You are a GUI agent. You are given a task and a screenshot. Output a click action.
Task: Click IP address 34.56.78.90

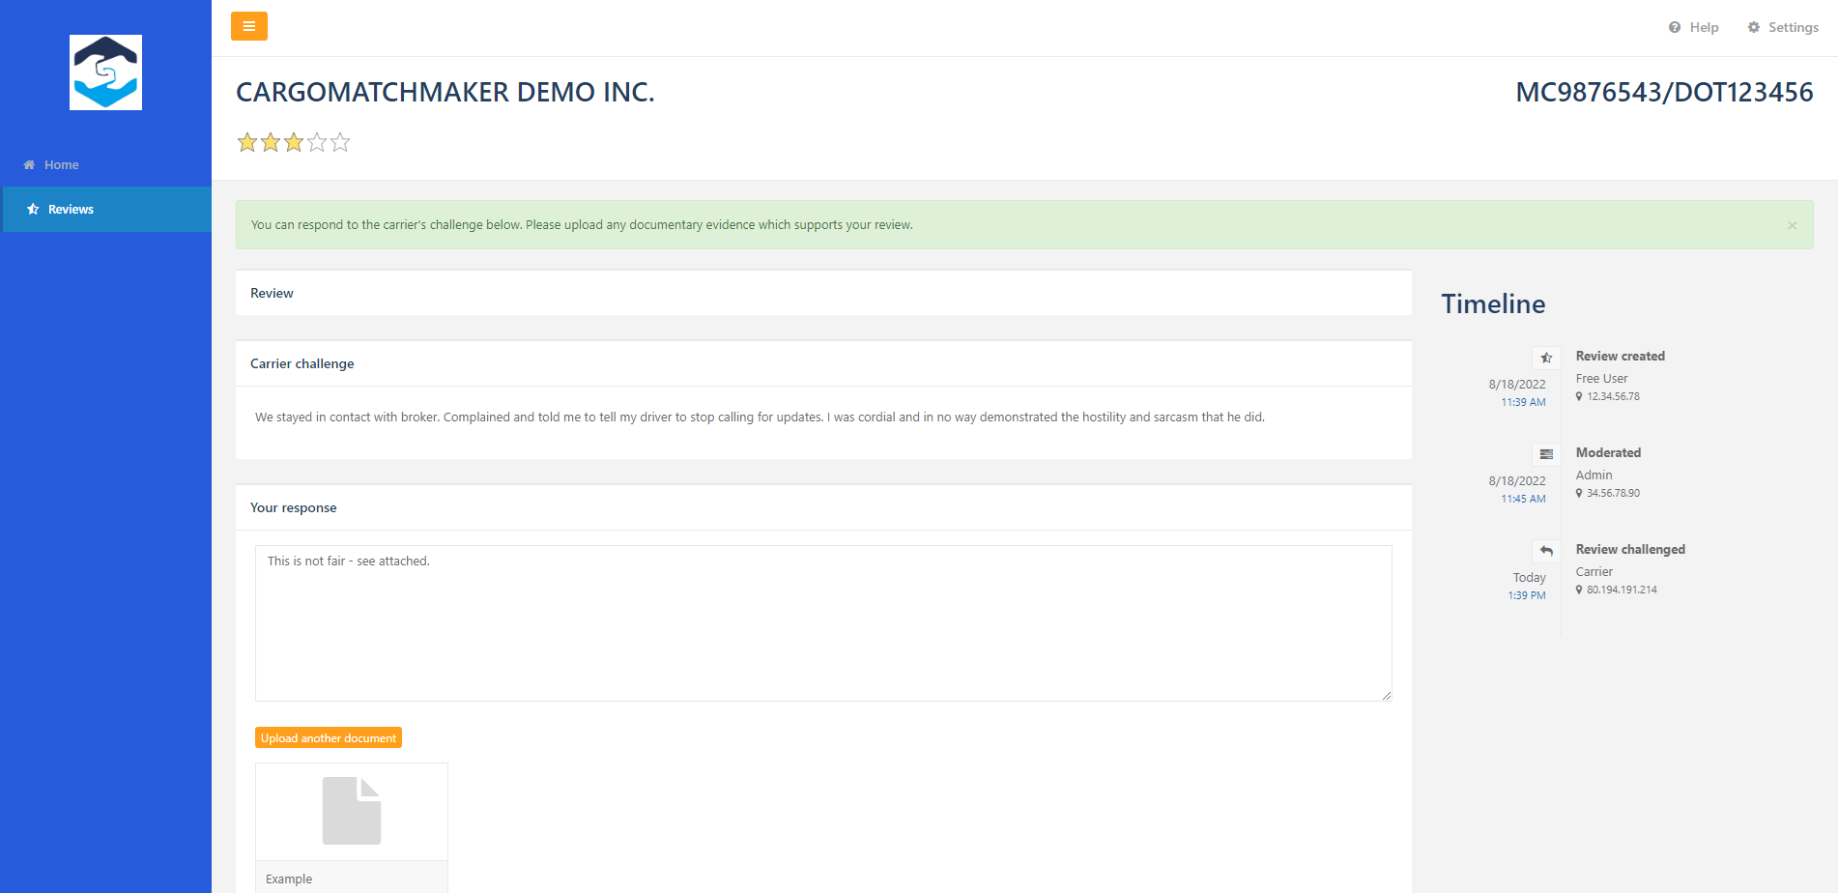pyautogui.click(x=1613, y=493)
